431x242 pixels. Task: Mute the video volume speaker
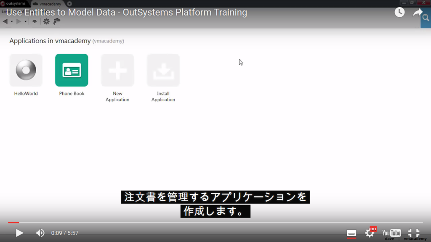(x=40, y=233)
